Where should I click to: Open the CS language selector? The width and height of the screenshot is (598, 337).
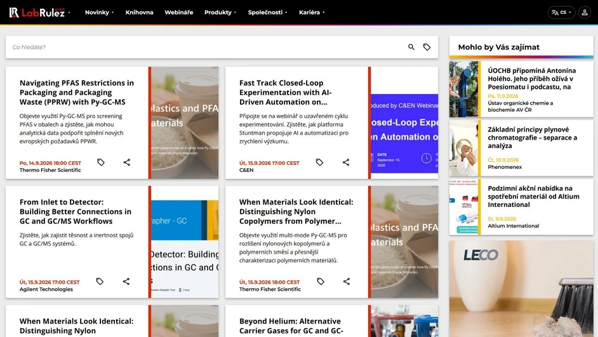(x=561, y=12)
